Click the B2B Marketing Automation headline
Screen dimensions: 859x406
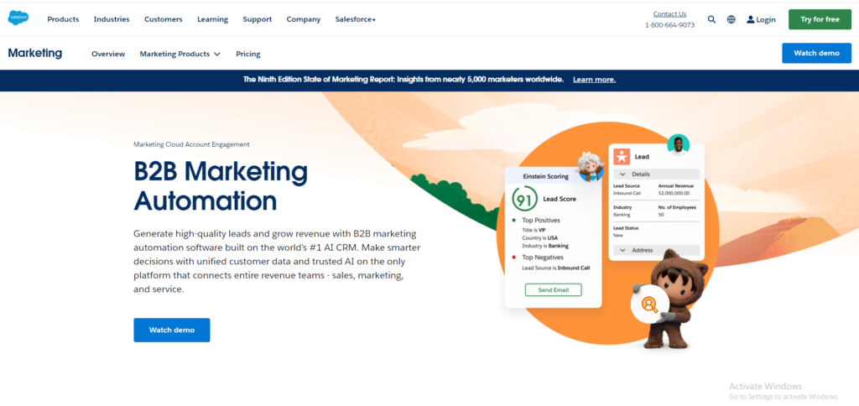click(221, 186)
